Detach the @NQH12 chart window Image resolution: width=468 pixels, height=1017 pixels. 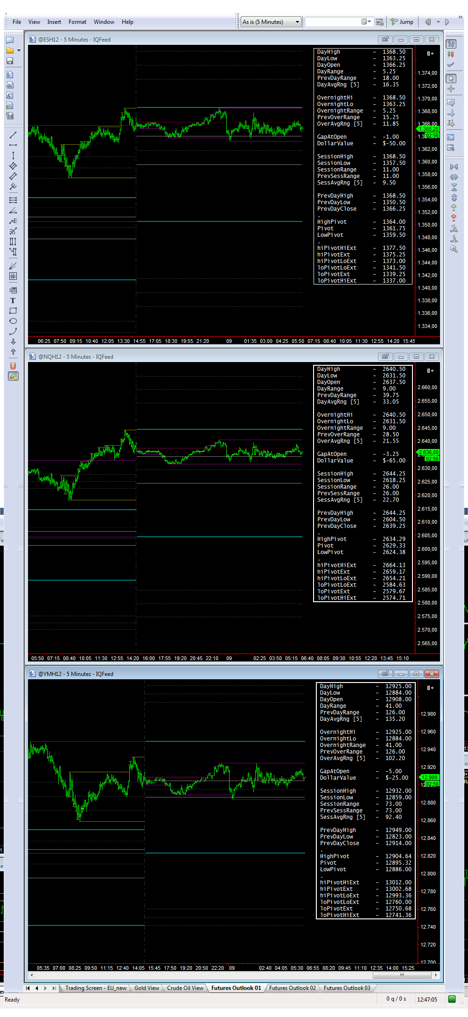(x=385, y=357)
